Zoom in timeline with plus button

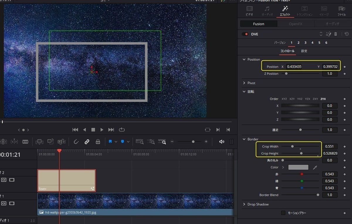point(206,142)
